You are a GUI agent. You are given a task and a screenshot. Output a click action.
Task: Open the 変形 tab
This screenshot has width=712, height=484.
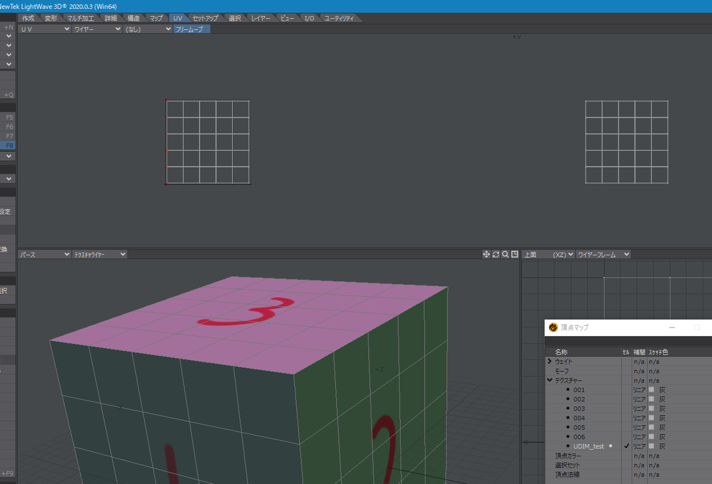51,18
